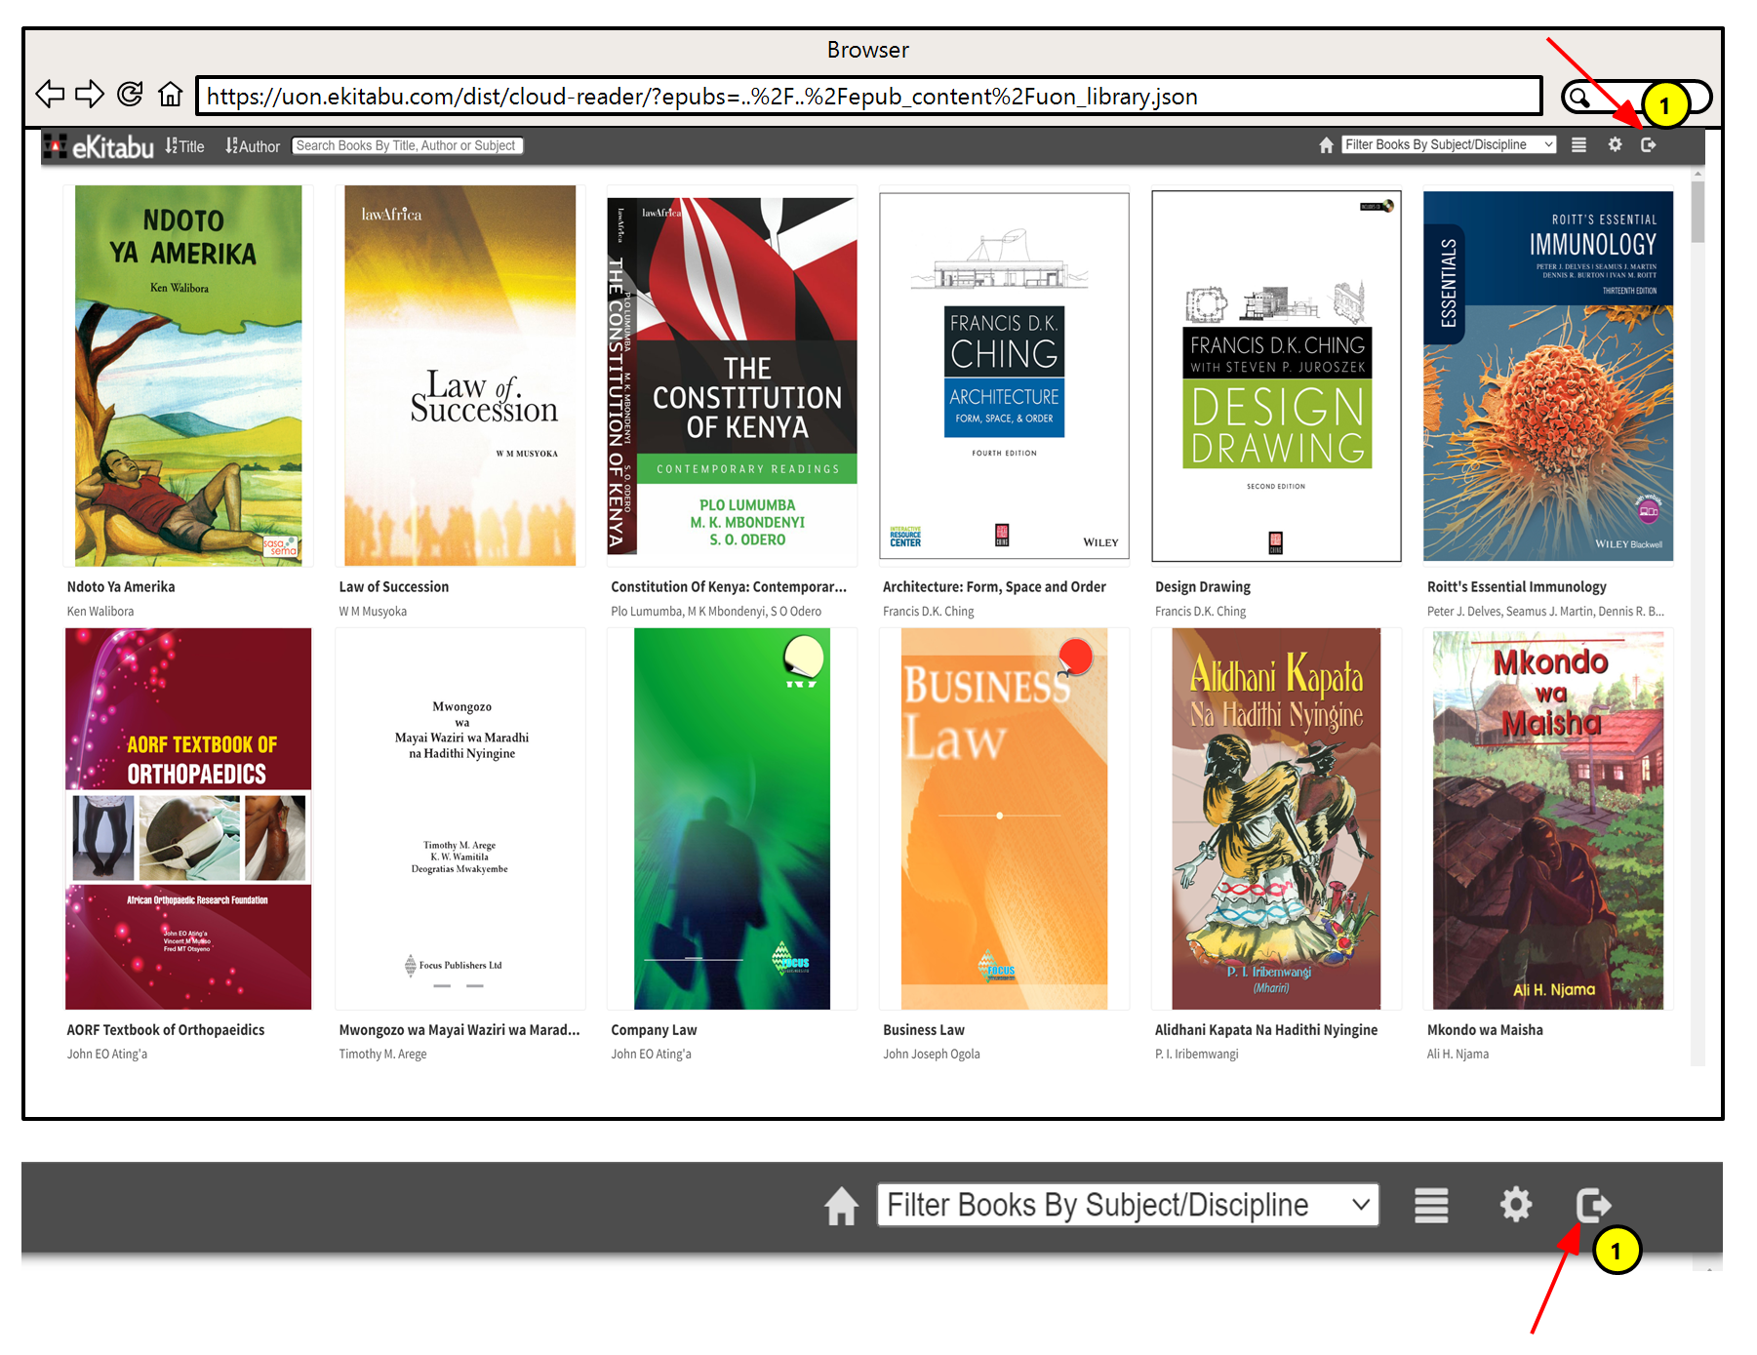This screenshot has height=1355, width=1757.
Task: Click author W M Musyoka text
Action: pyautogui.click(x=373, y=611)
